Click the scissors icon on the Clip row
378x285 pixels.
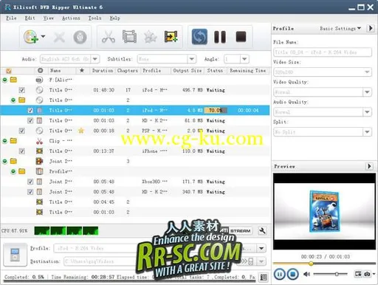tap(39, 141)
